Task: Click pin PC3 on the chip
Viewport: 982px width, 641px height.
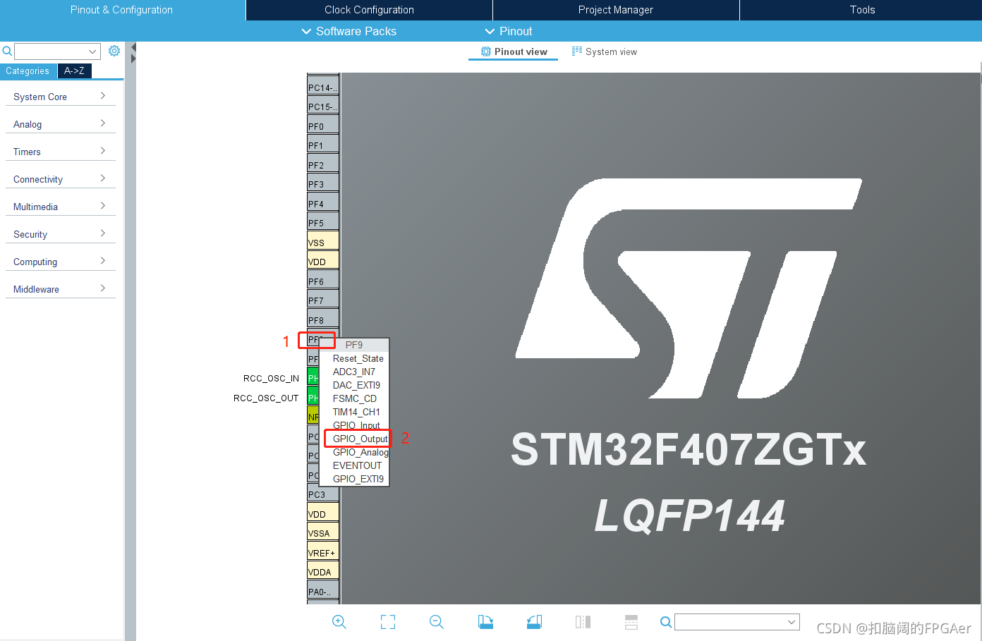Action: 323,494
